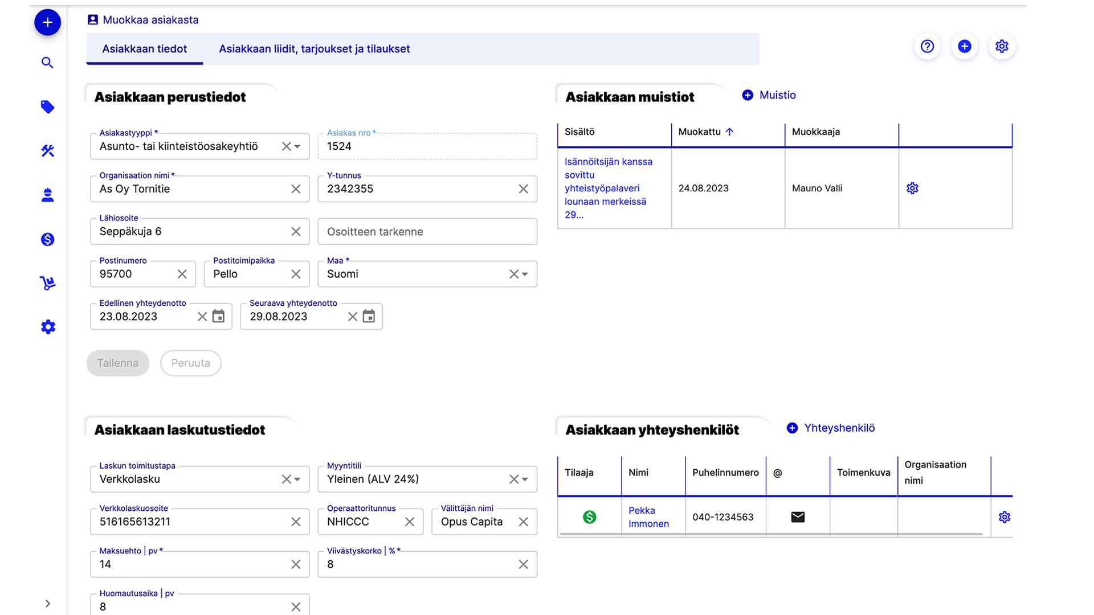Screen dimensions: 1094x615
Task: Open the hand truck icon in sidebar
Action: (48, 283)
